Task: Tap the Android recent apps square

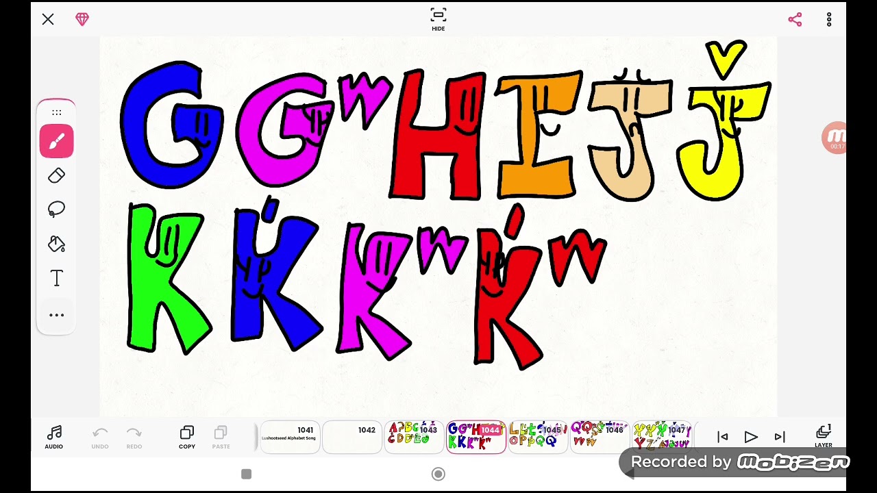Action: click(247, 474)
